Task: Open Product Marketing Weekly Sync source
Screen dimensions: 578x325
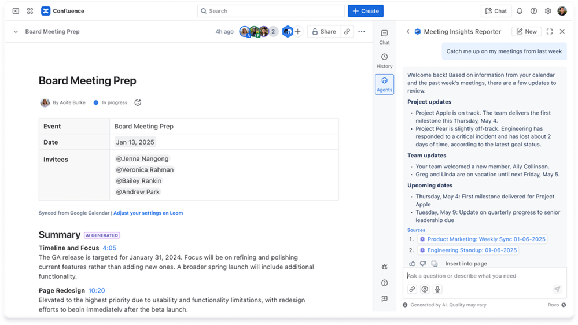Action: click(482, 239)
